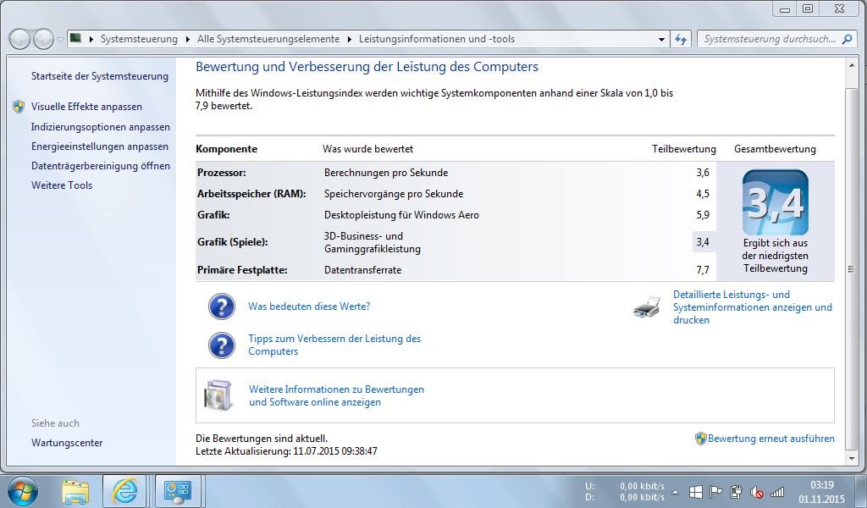
Task: Open 'Was bedeuten diese Werte?' help link
Action: click(x=309, y=306)
